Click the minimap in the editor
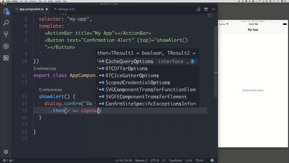The height and width of the screenshot is (163, 289). pos(210,15)
